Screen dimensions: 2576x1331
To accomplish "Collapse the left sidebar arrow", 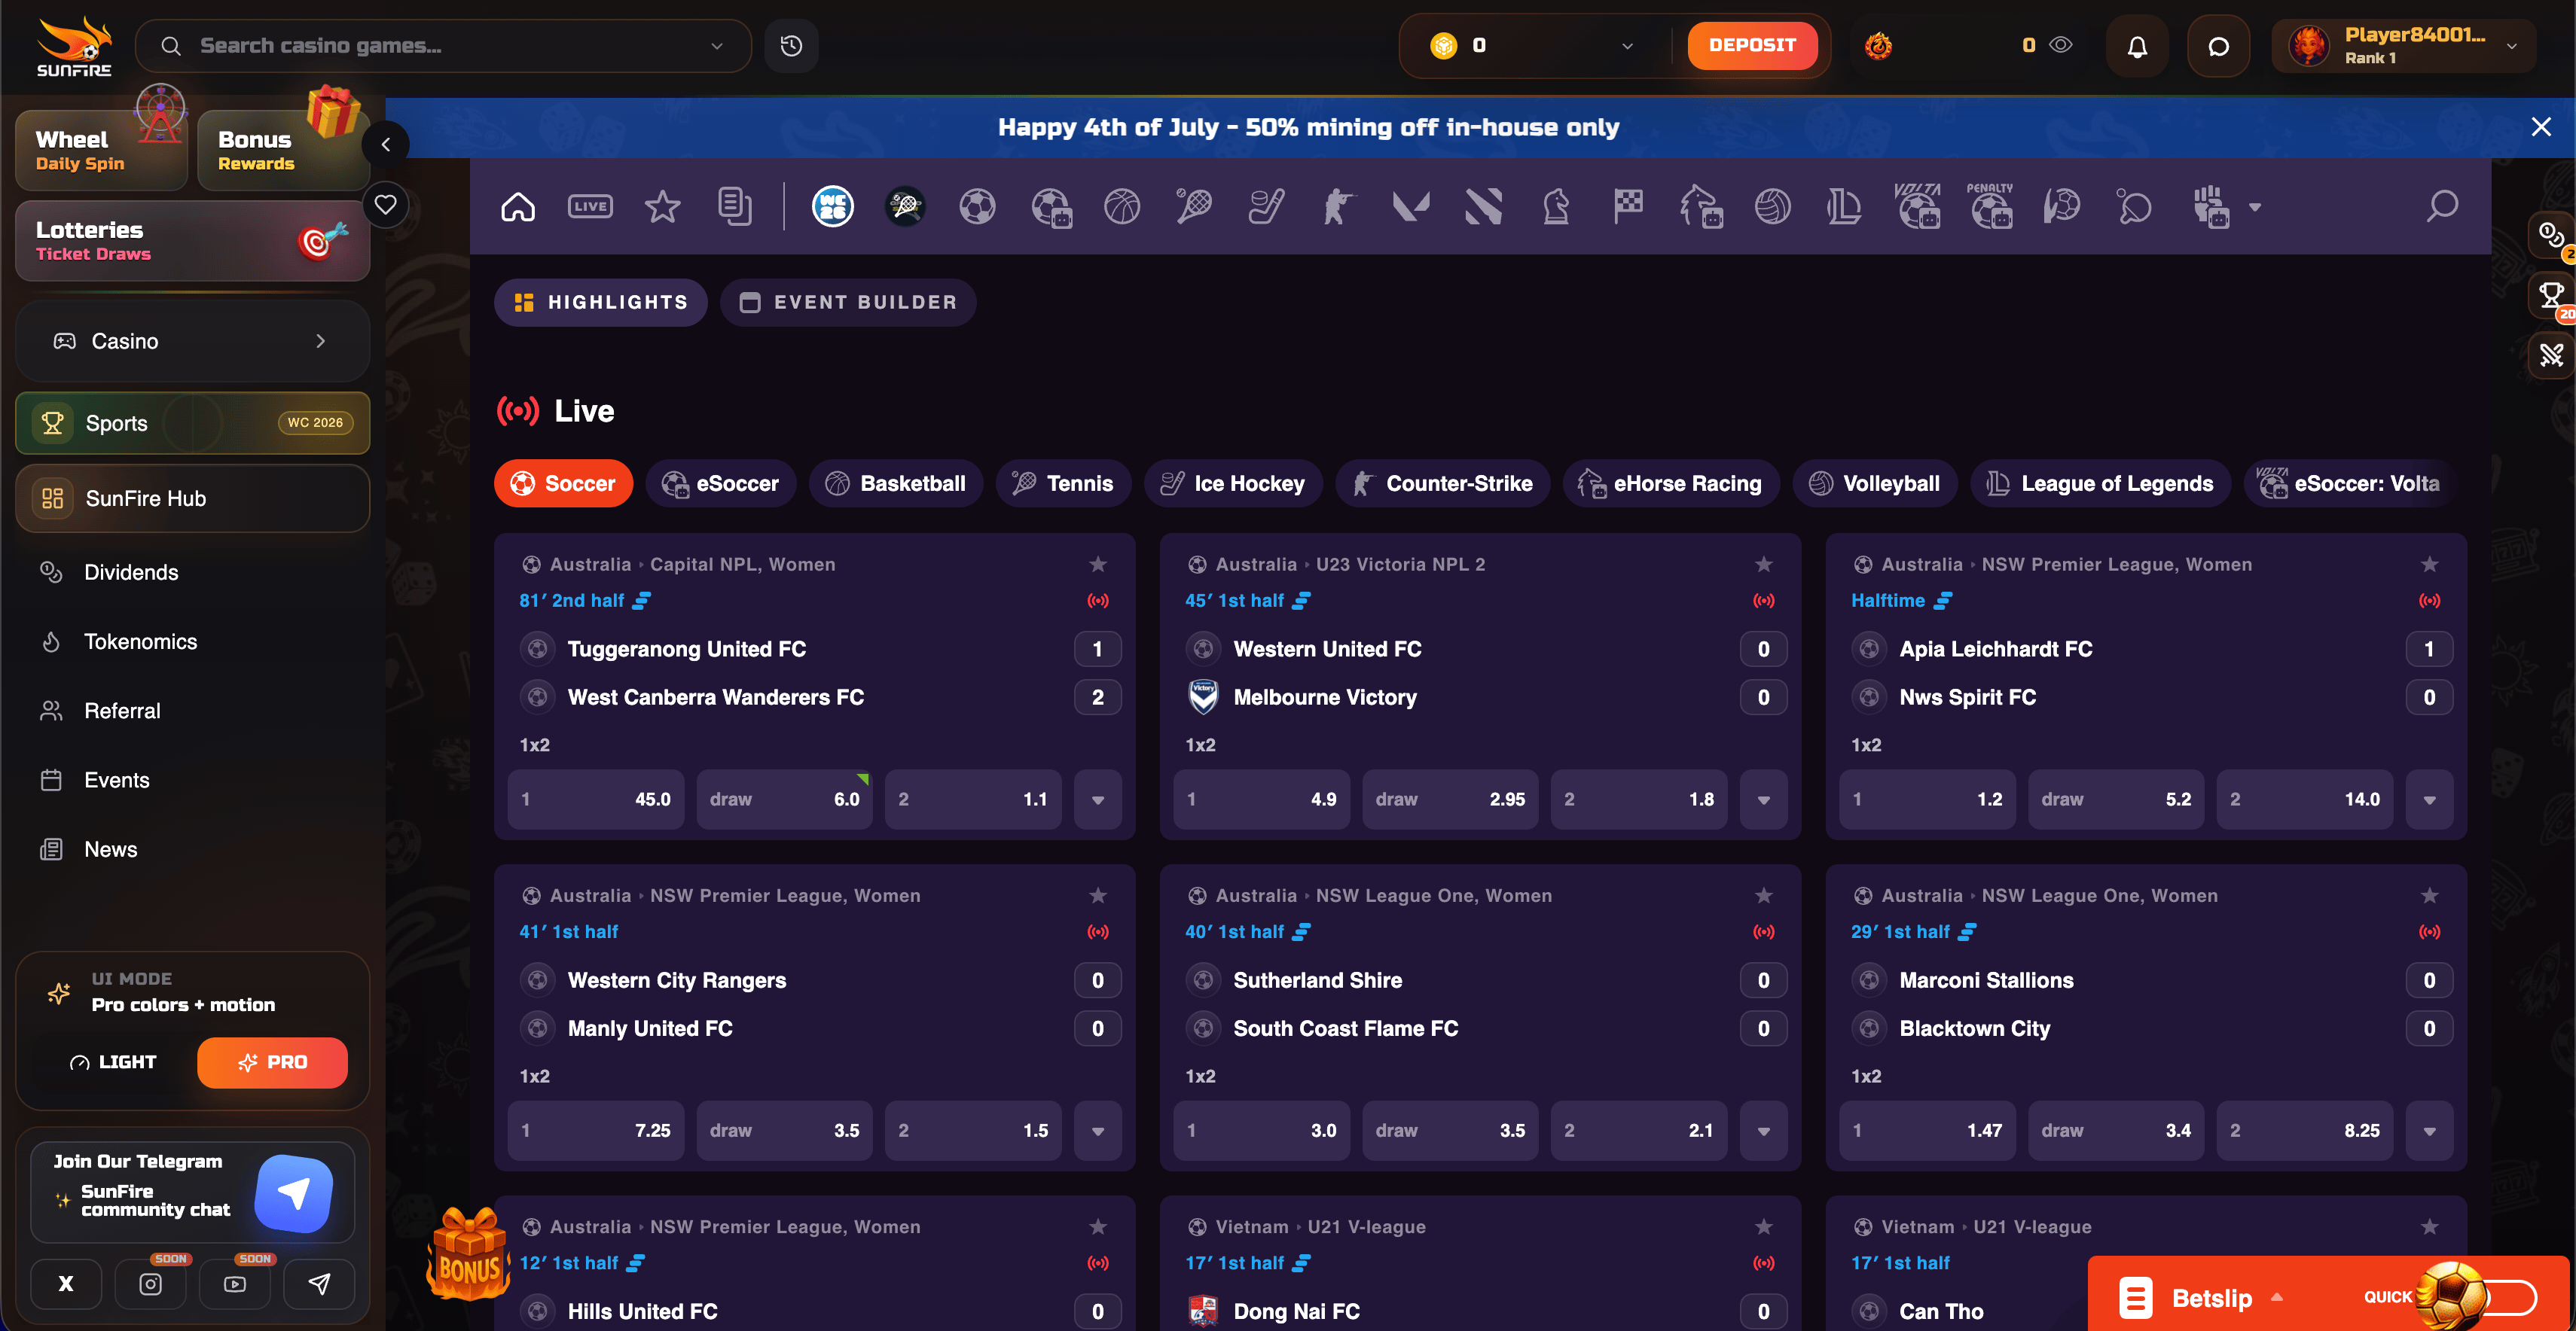I will point(385,144).
